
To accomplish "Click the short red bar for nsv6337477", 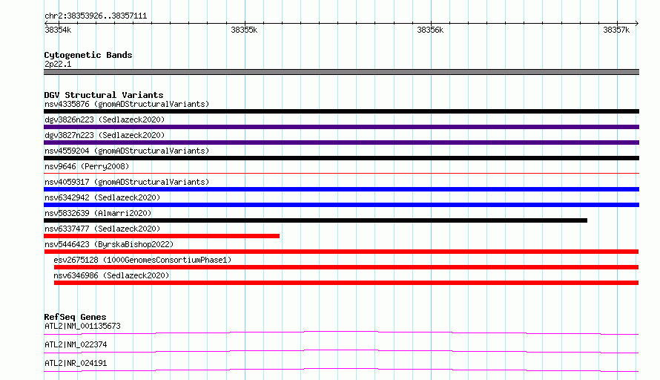I will pyautogui.click(x=162, y=236).
